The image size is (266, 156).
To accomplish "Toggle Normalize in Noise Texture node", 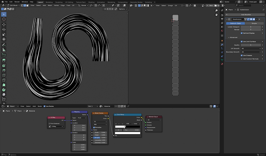I will 94,127.
